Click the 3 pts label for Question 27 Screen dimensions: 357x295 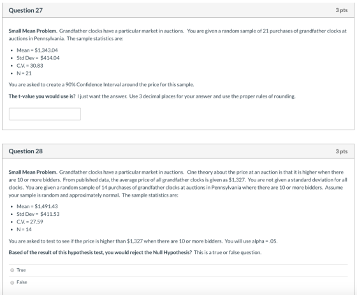342,10
